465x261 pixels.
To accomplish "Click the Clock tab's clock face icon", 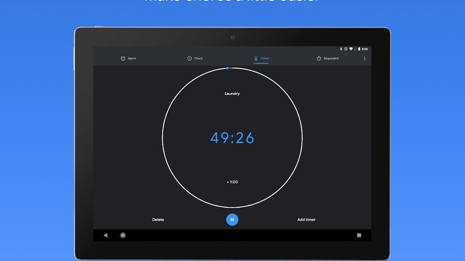I will click(189, 59).
